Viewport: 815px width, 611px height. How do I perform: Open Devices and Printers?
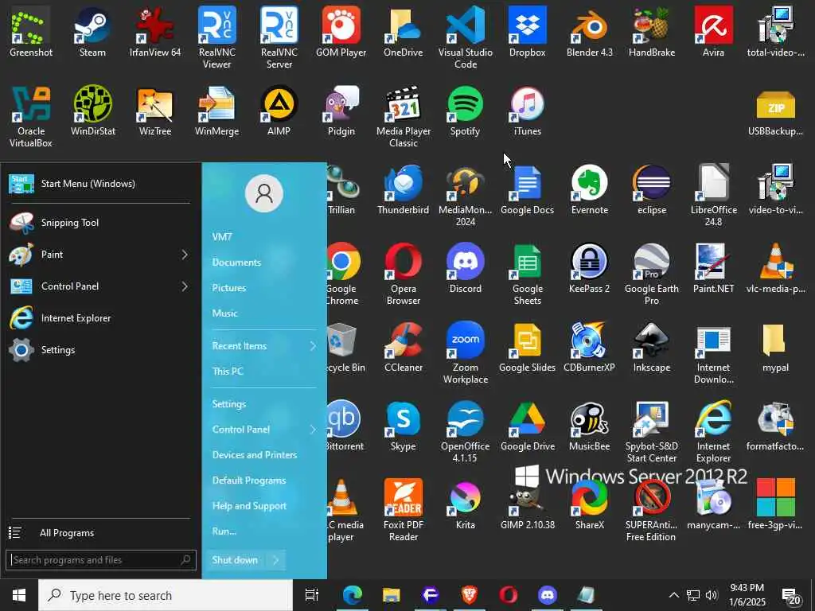[255, 455]
